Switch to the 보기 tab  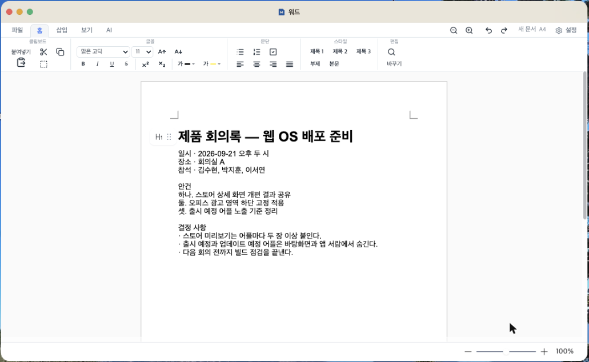click(87, 30)
